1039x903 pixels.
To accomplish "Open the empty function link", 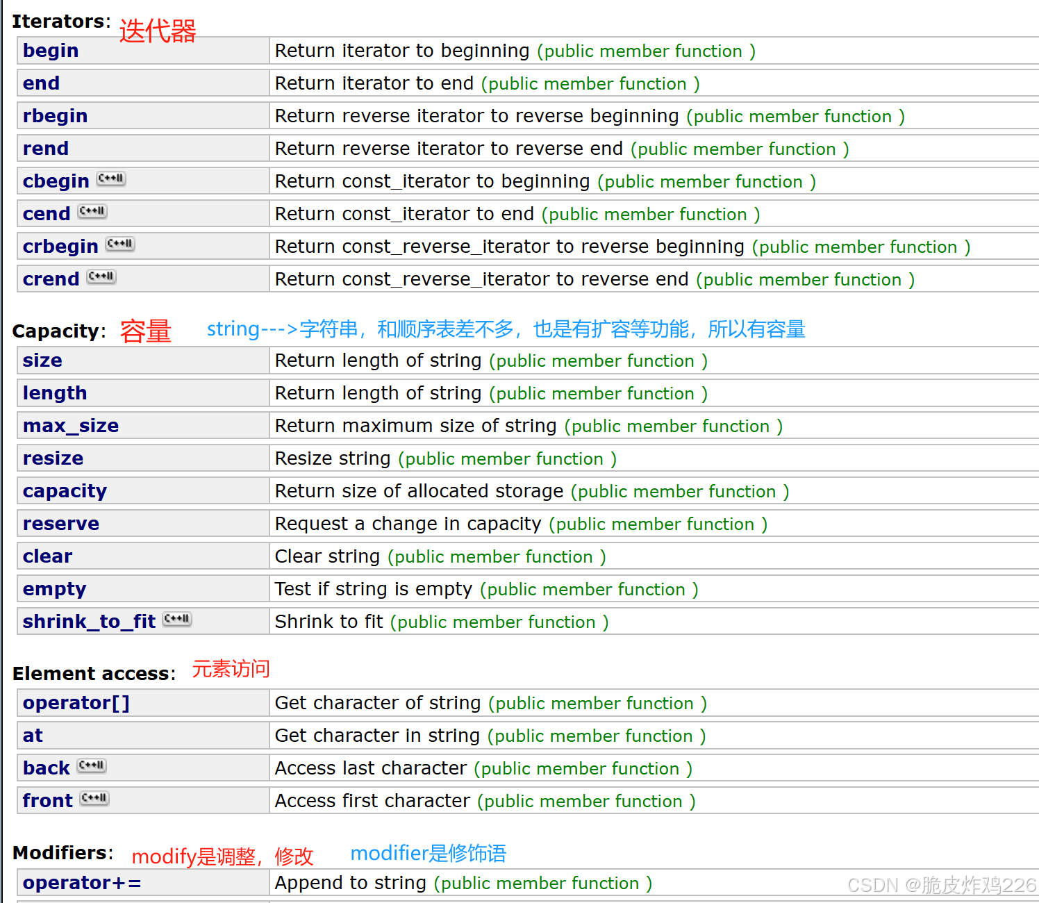I will tap(54, 589).
